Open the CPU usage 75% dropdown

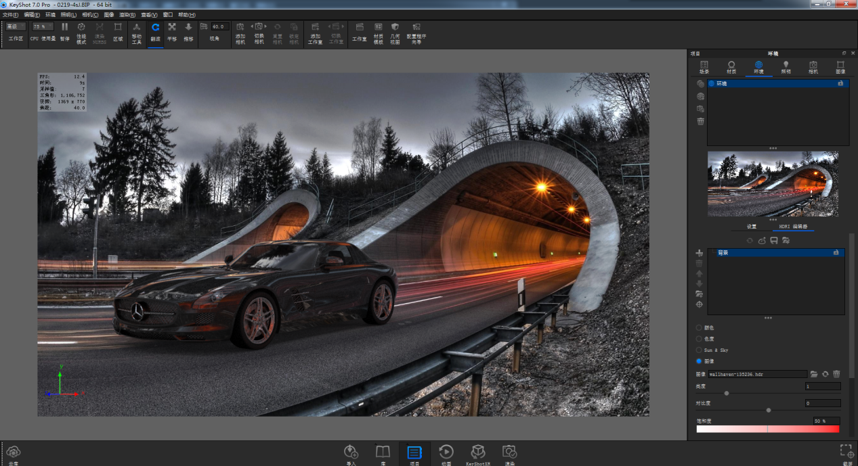click(43, 26)
